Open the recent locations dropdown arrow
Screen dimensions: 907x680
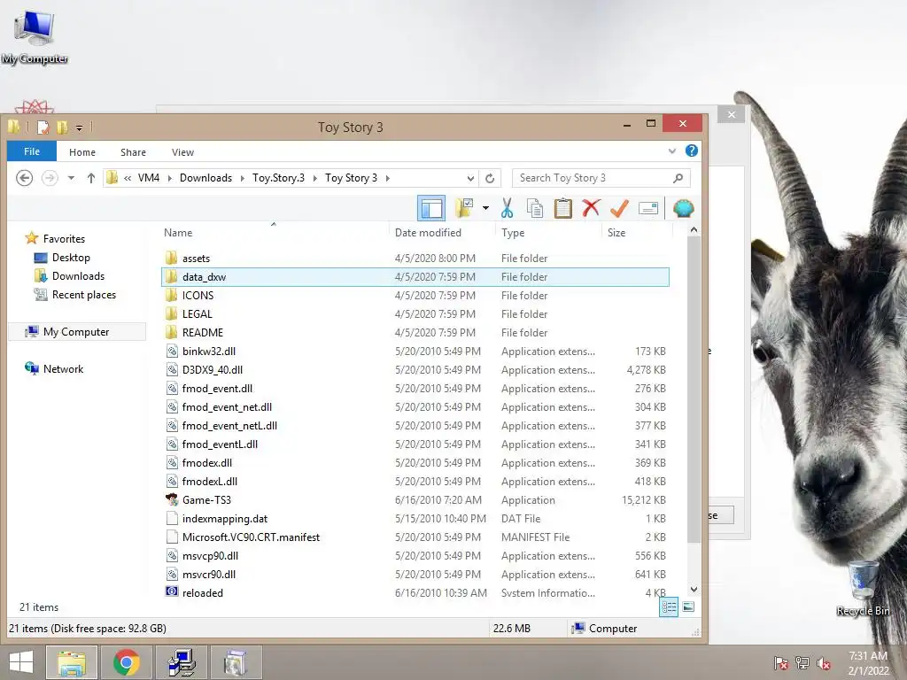click(71, 178)
